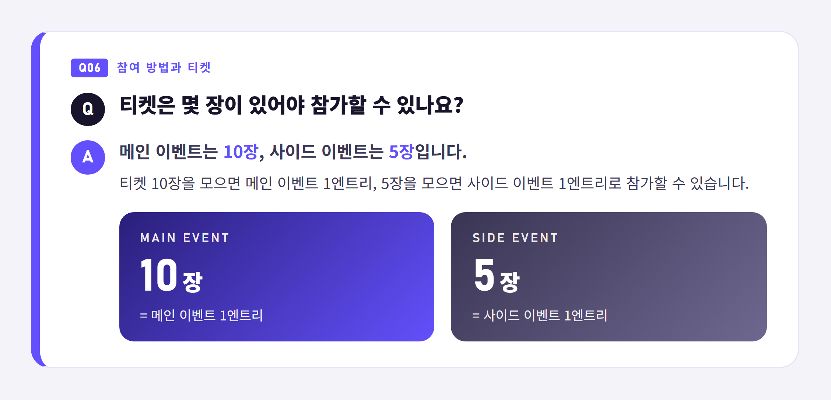Click the highlighted 5장 text in answer

(402, 152)
